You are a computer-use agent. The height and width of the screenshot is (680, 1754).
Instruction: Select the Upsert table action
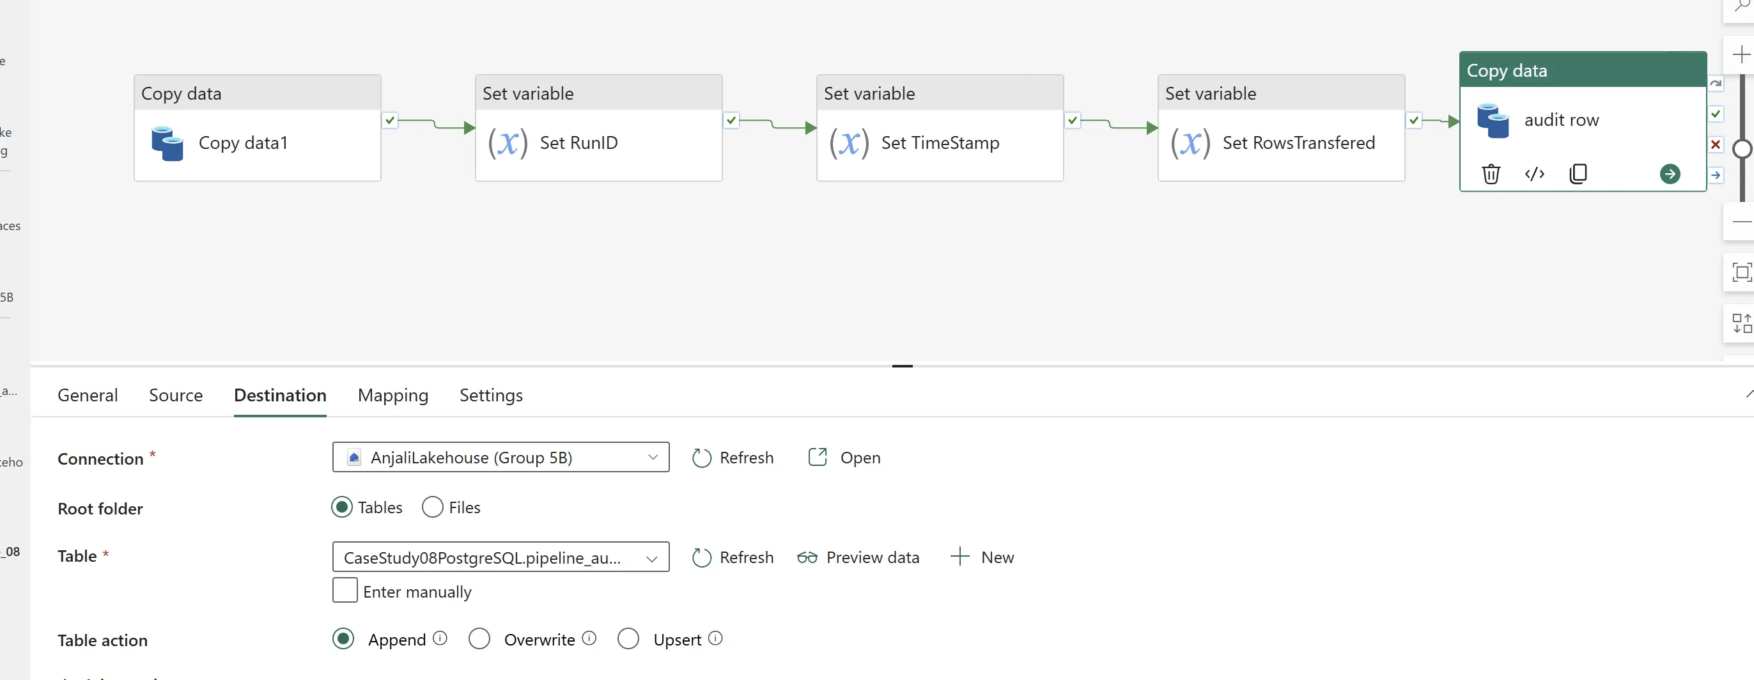(x=628, y=638)
